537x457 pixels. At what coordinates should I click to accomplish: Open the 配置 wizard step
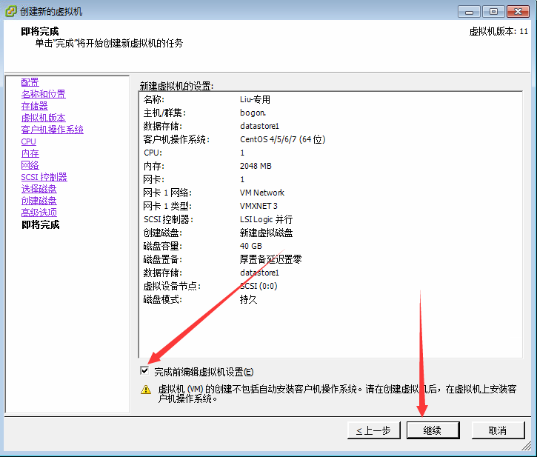point(30,82)
